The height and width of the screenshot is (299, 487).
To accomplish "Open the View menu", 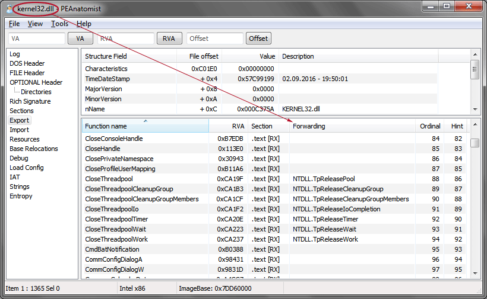I will click(x=35, y=24).
